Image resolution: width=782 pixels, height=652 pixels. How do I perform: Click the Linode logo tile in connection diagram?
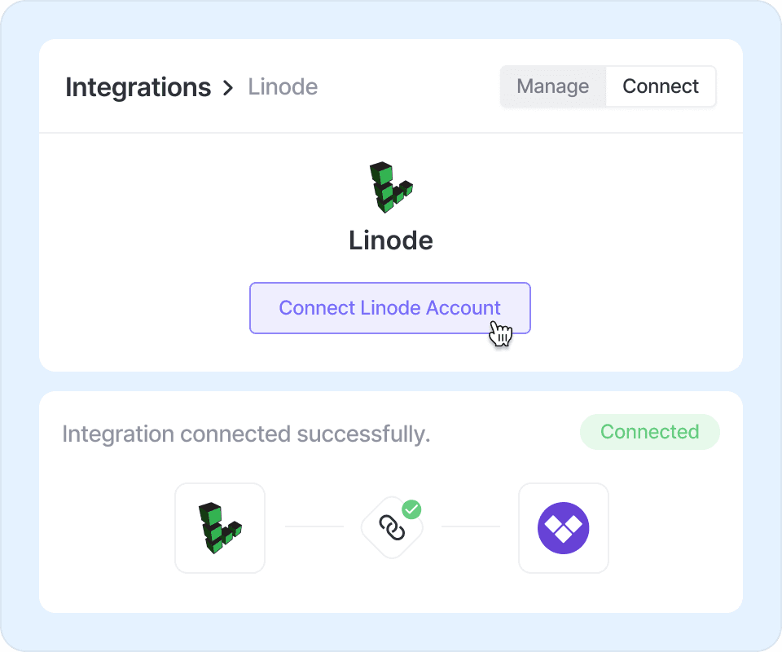[x=220, y=528]
